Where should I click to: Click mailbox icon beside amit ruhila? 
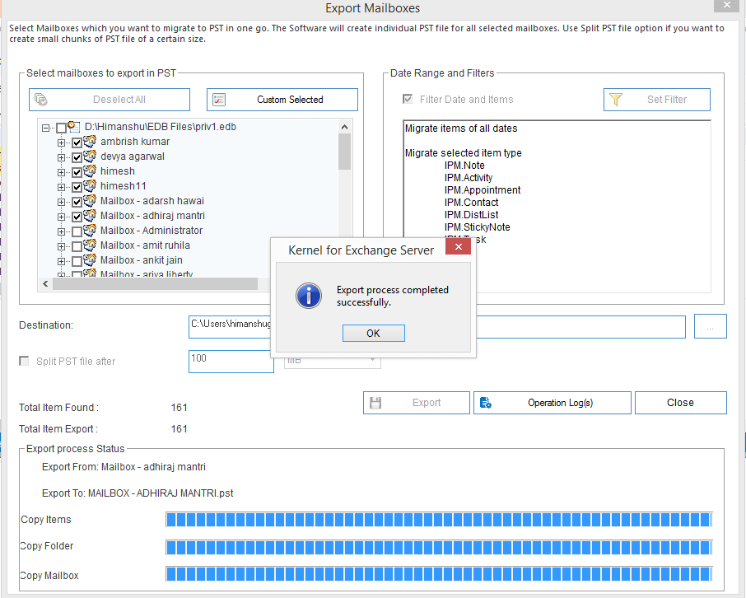[x=90, y=245]
